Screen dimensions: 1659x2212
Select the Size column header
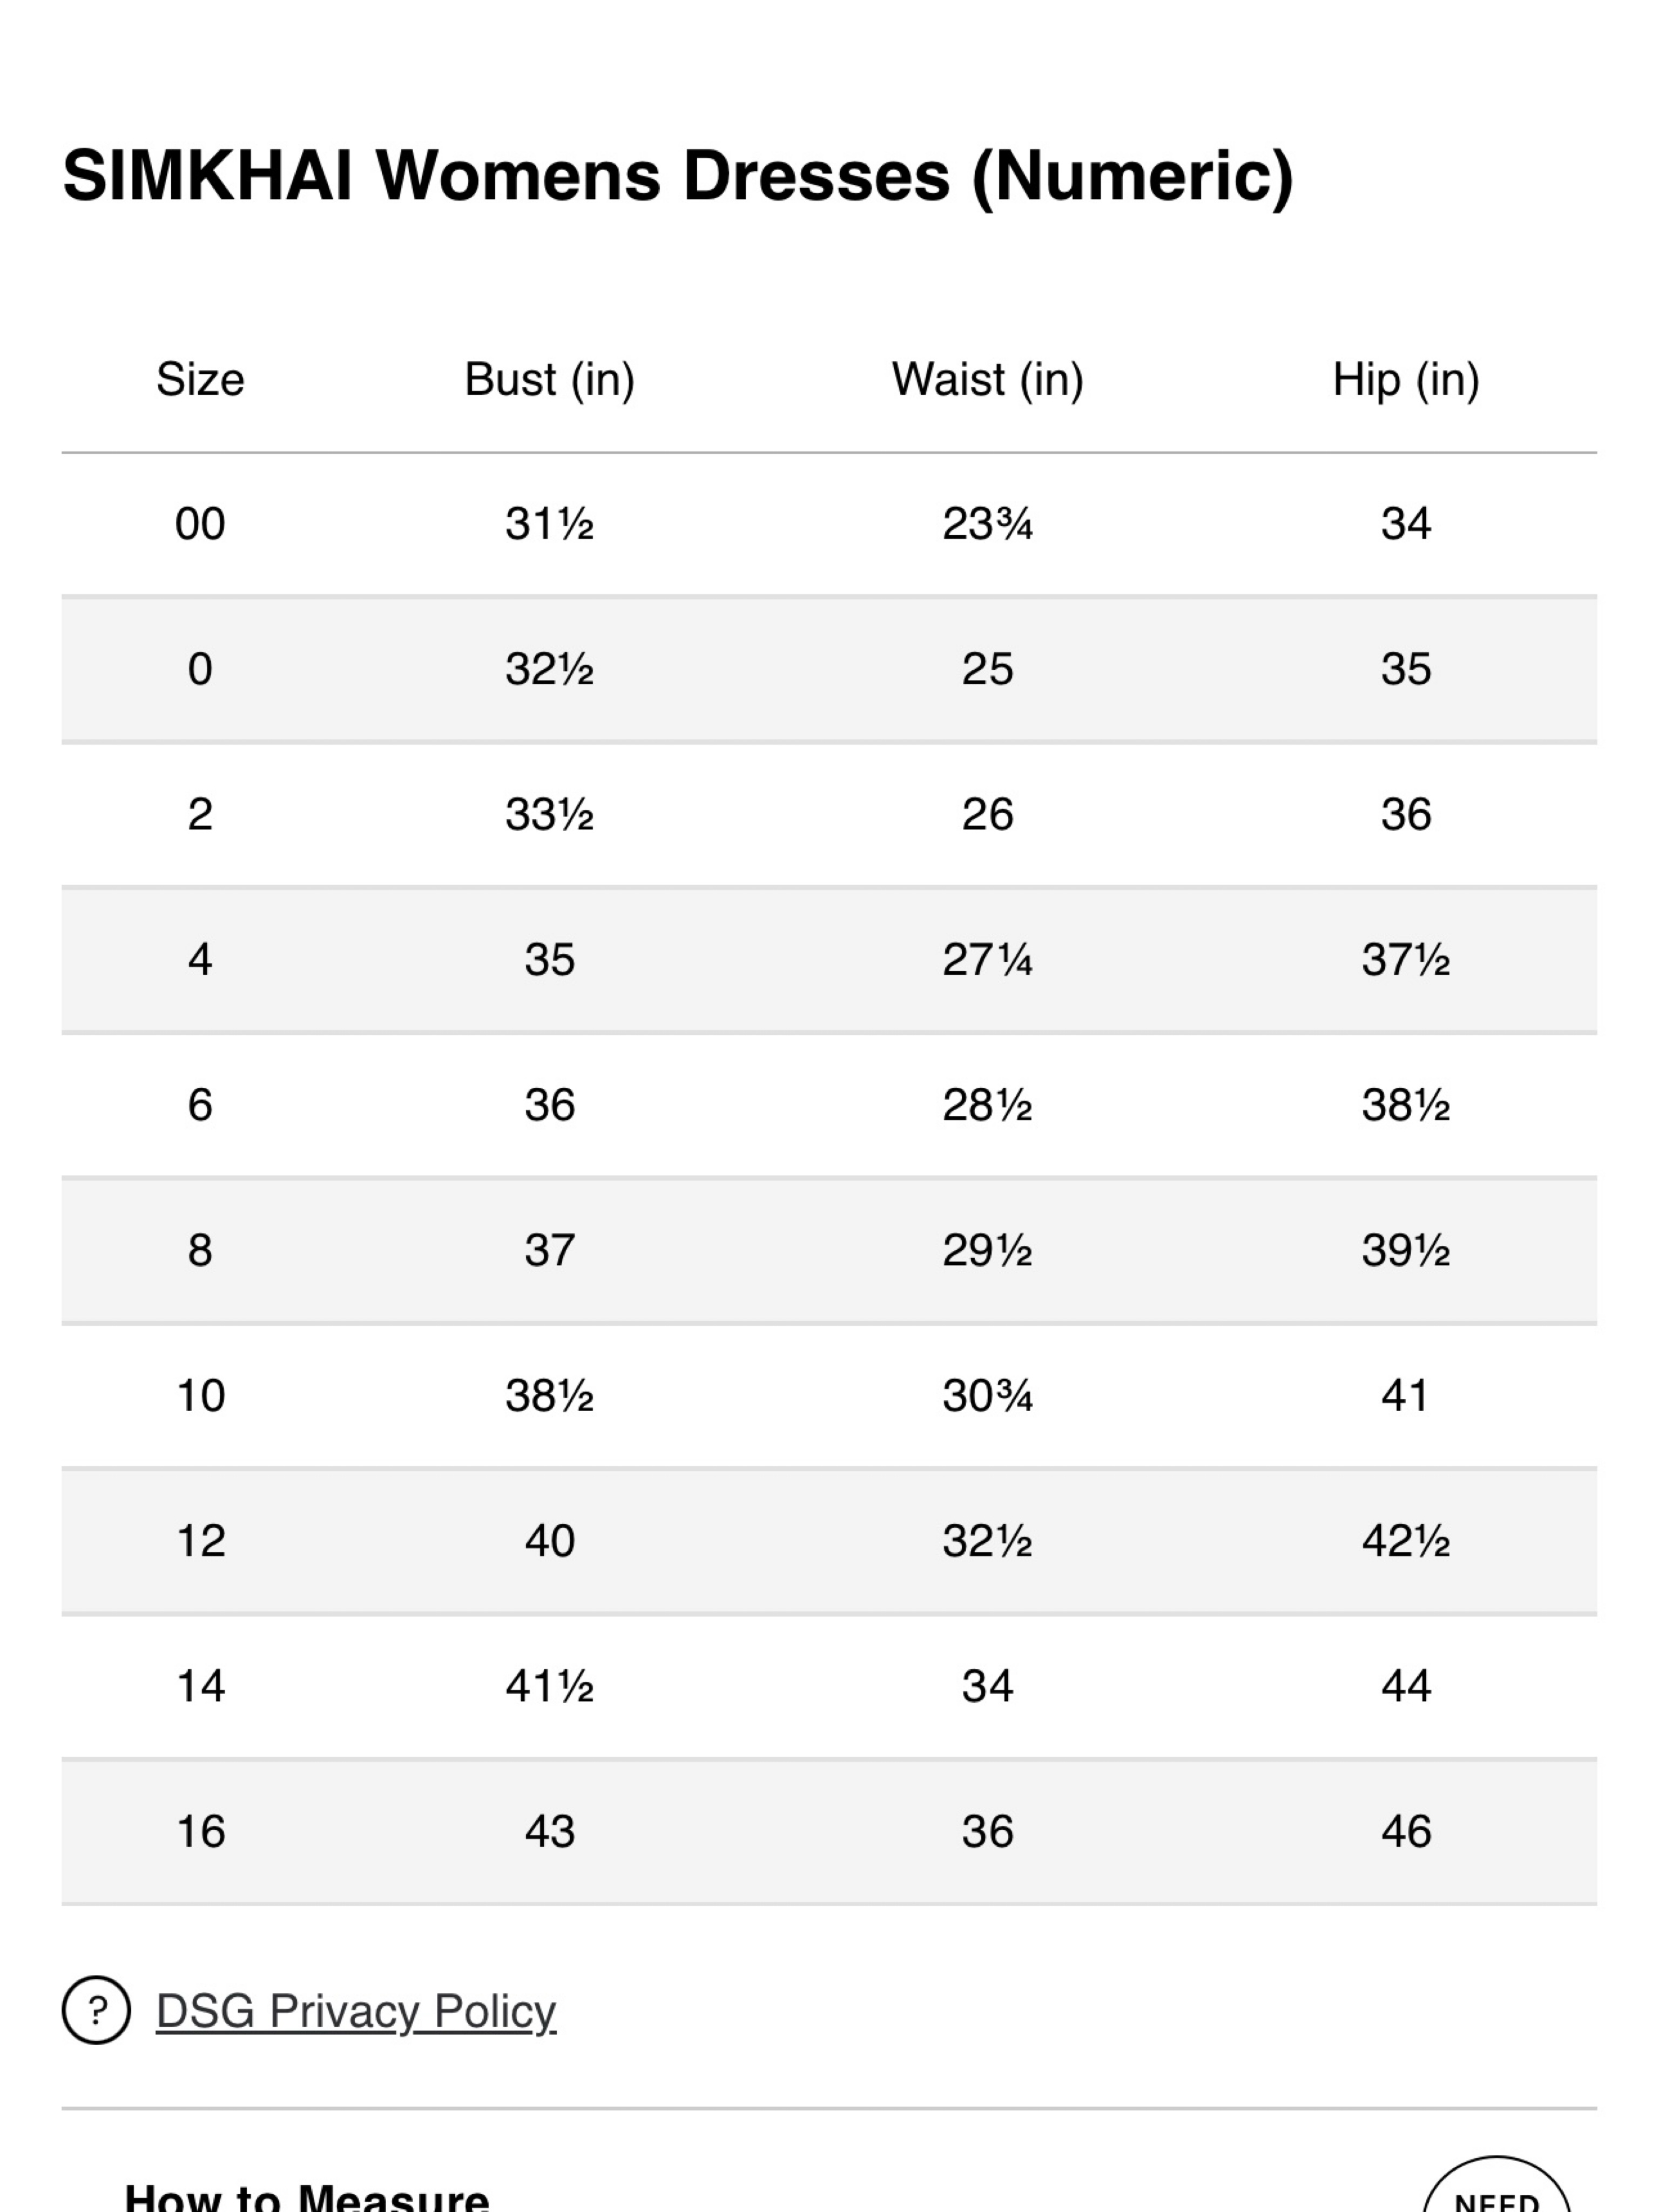(x=200, y=380)
